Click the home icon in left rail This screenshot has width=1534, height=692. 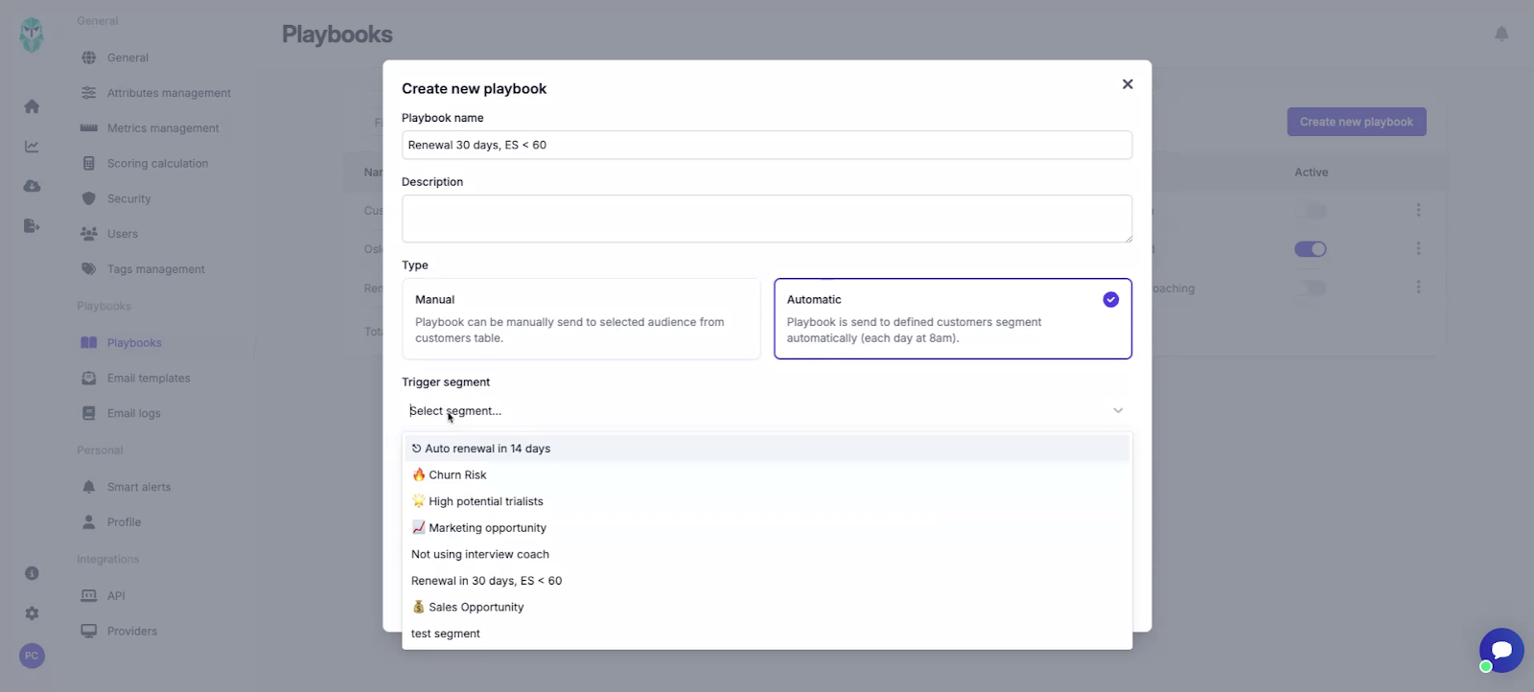pos(32,106)
